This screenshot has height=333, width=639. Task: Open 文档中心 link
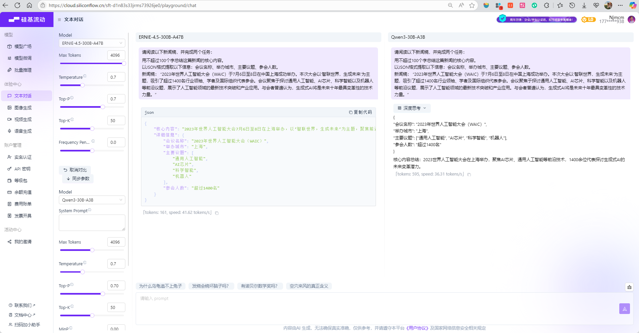pos(22,315)
